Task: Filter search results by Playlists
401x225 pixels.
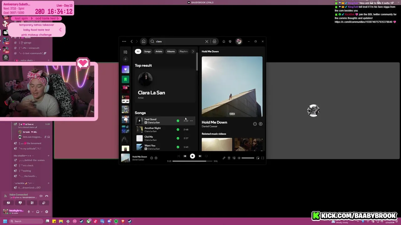Action: point(184,51)
